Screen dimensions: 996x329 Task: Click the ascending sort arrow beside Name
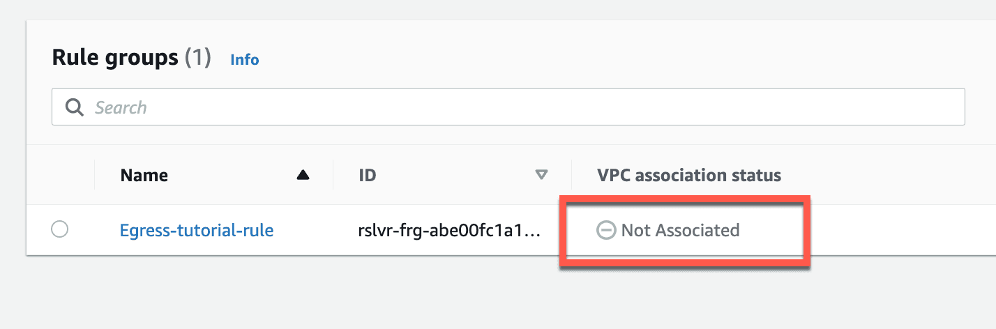coord(303,176)
